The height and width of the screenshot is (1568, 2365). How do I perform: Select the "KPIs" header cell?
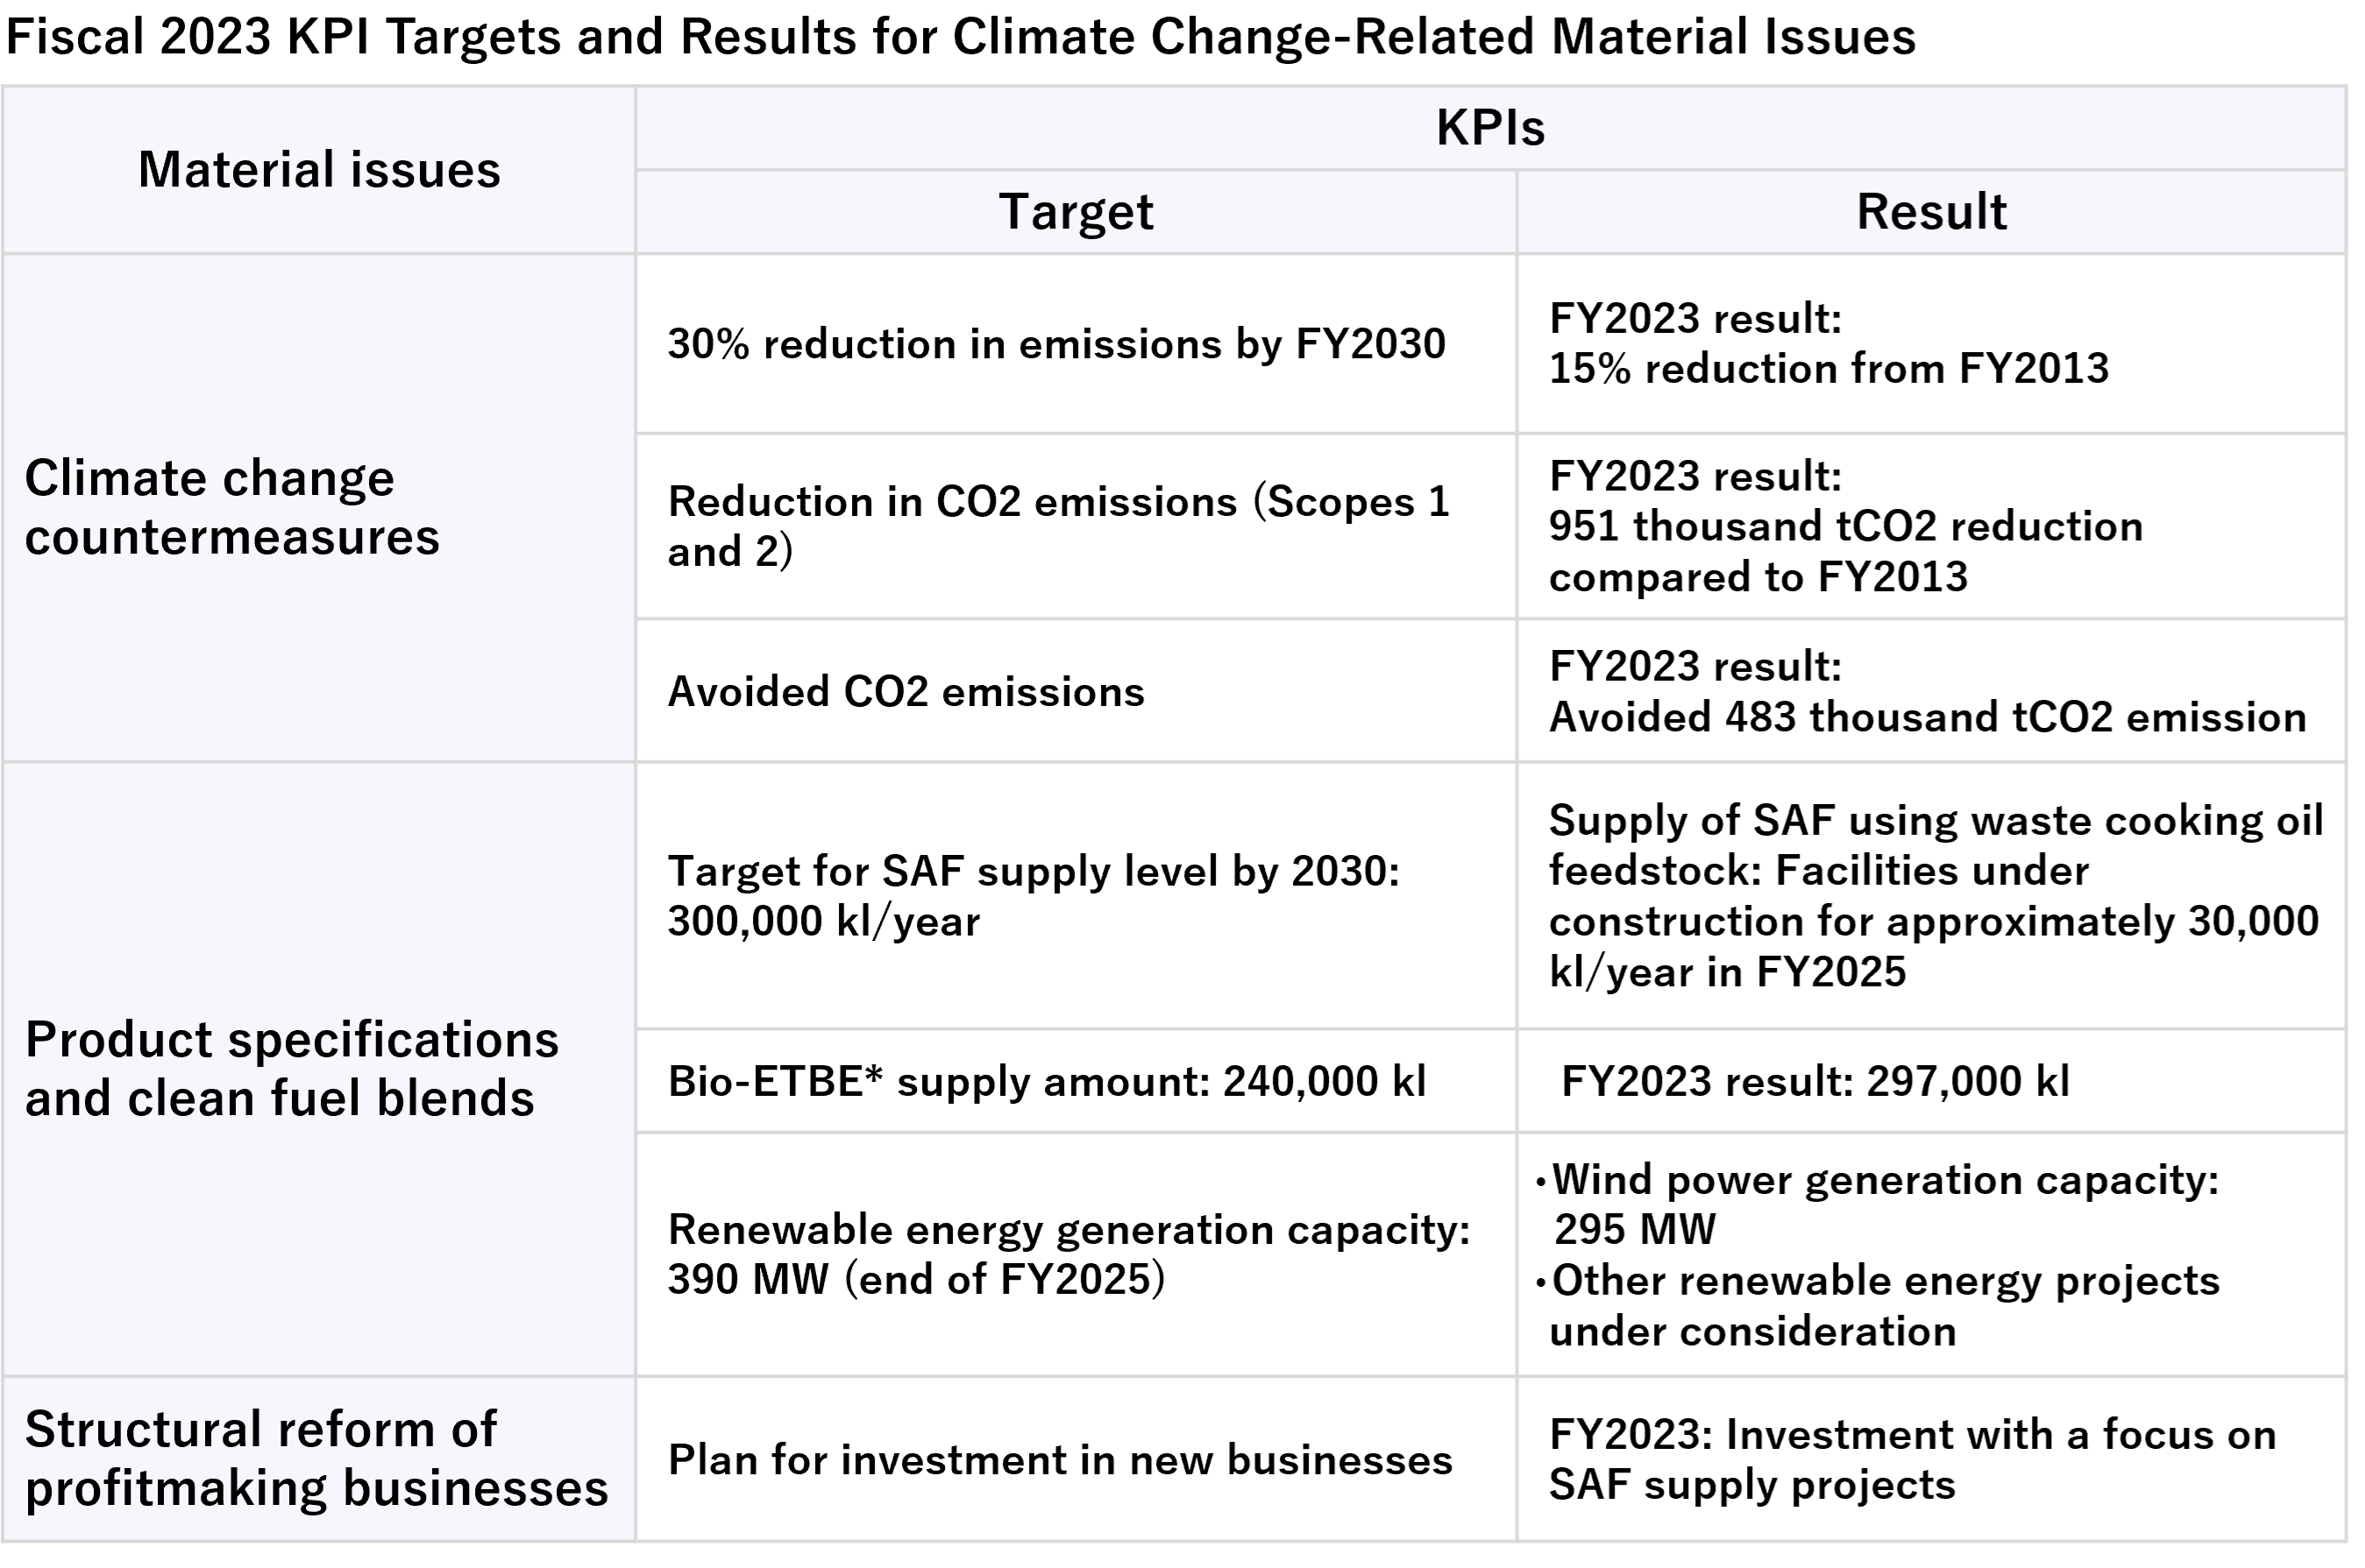click(x=1489, y=128)
